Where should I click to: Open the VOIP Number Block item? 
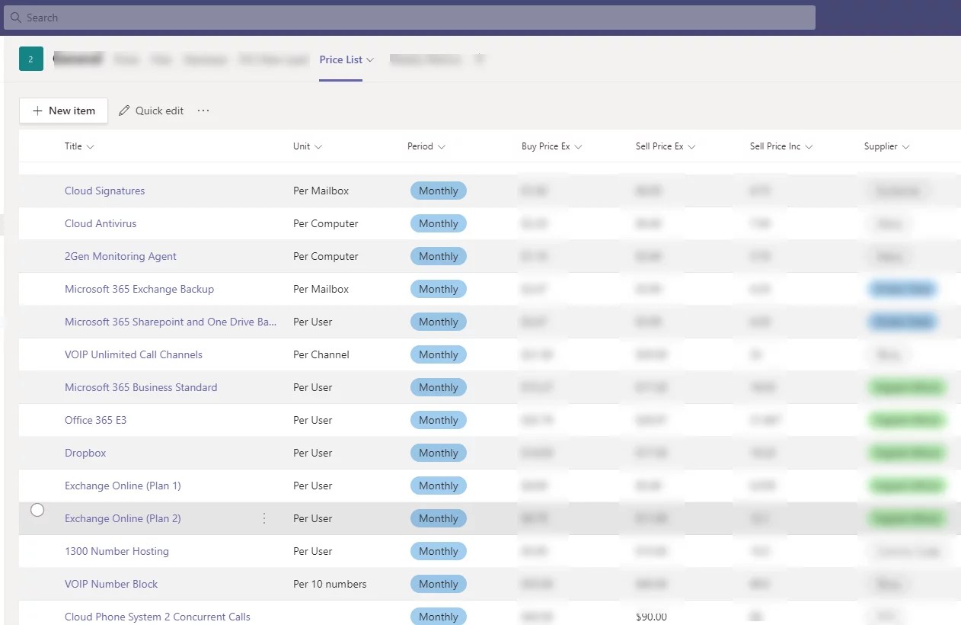pyautogui.click(x=111, y=584)
